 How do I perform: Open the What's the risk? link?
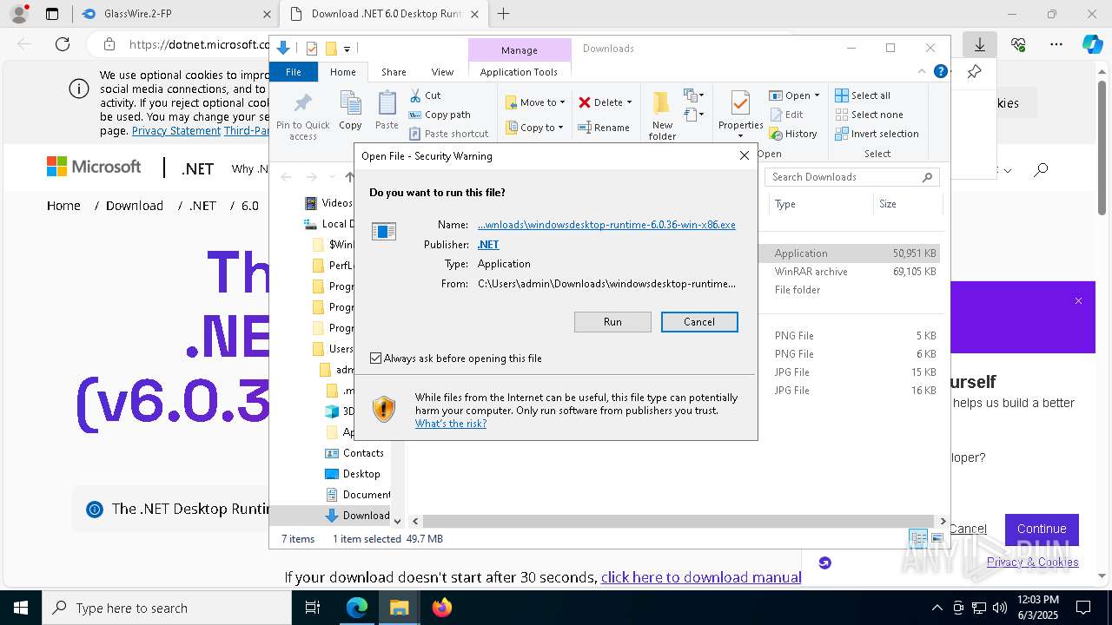coord(451,424)
